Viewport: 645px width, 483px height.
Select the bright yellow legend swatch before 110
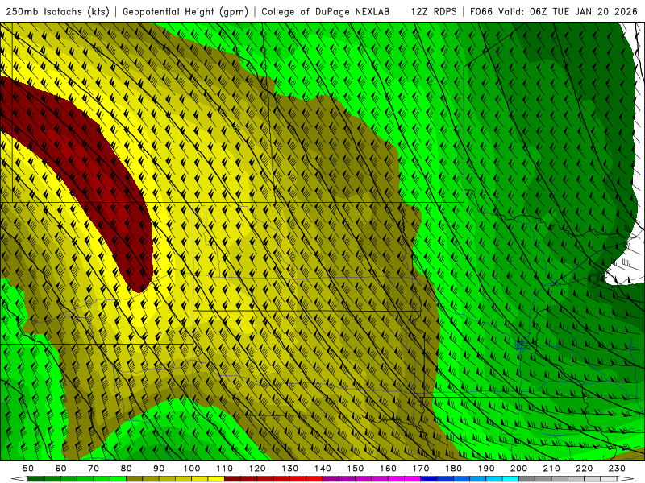coord(216,479)
